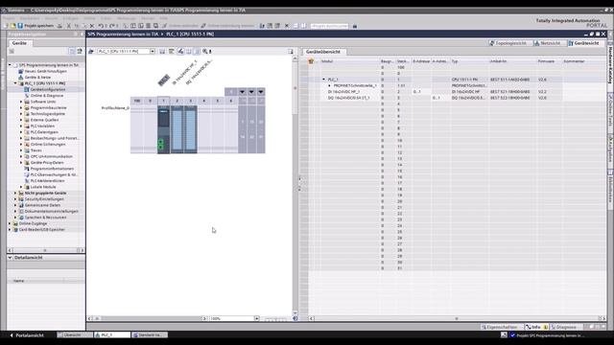The width and height of the screenshot is (614, 345).
Task: Click the cut scissors icon
Action: tap(68, 26)
